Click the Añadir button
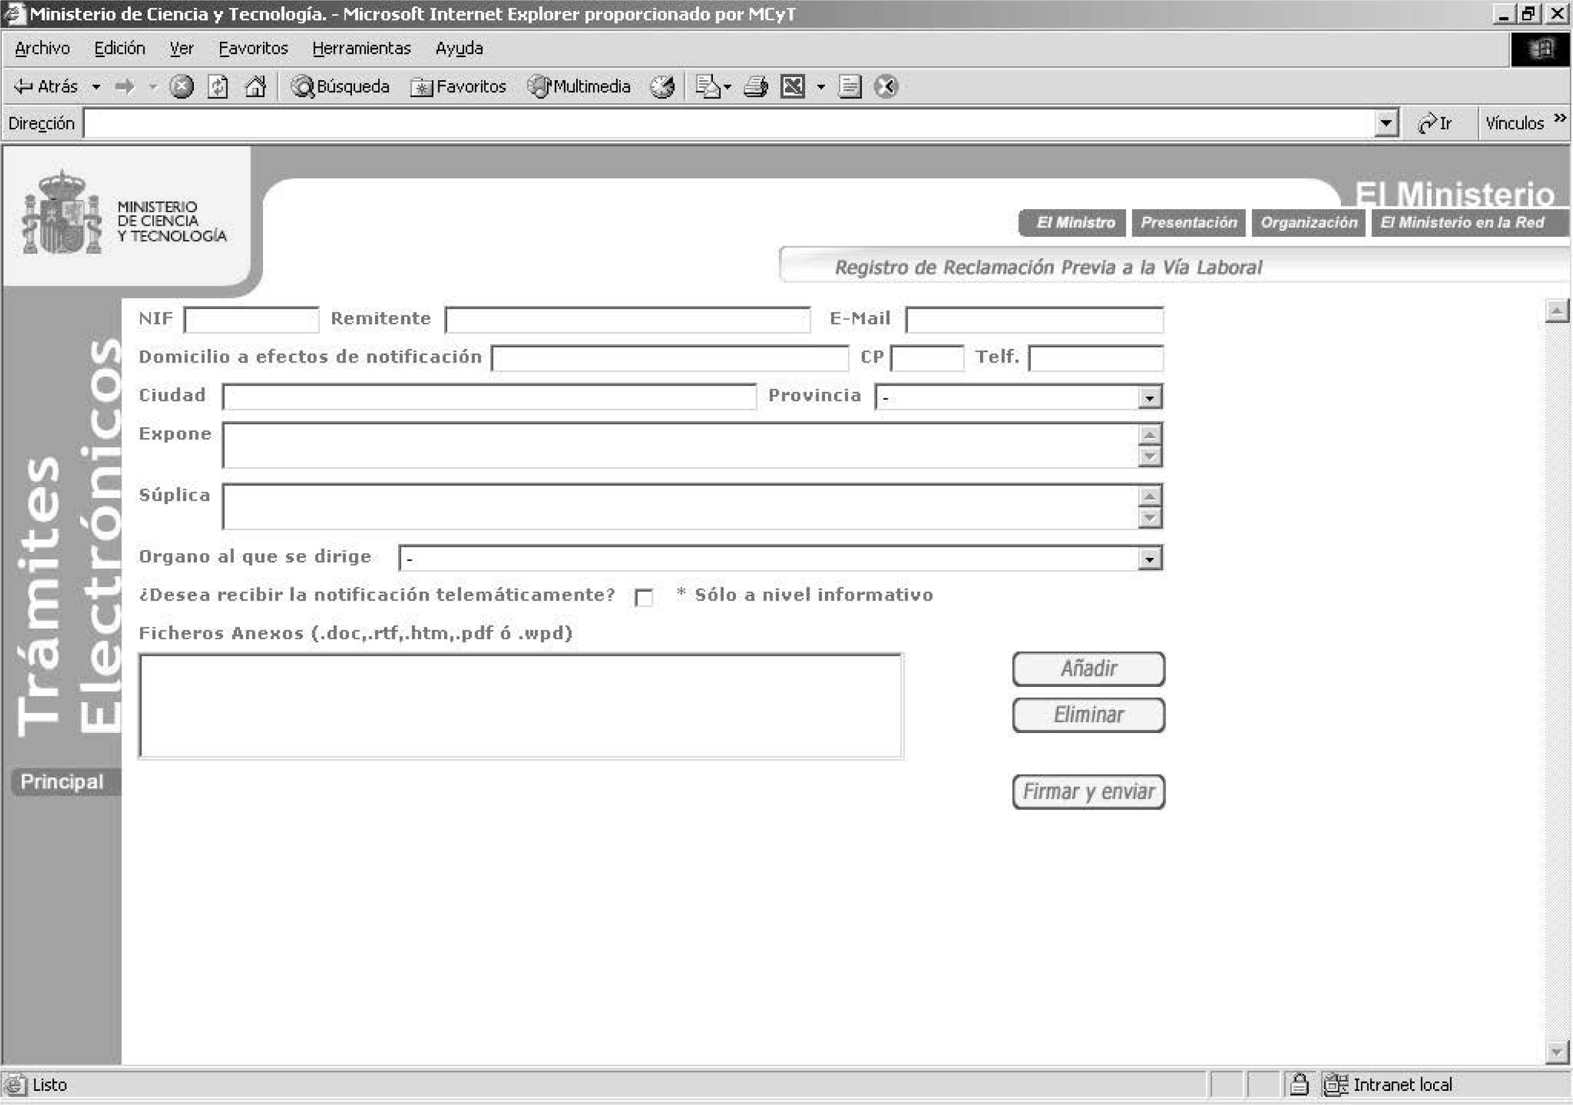 click(1088, 669)
